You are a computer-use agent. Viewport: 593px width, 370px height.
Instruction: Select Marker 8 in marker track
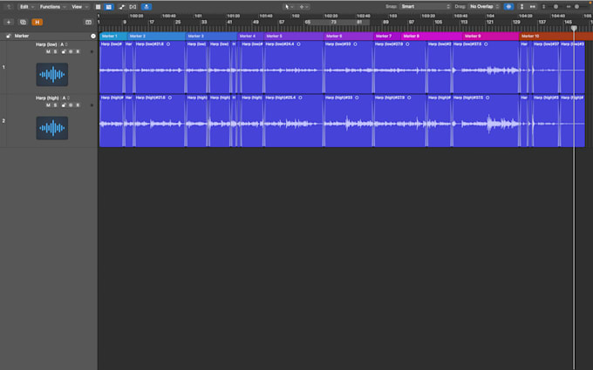432,37
